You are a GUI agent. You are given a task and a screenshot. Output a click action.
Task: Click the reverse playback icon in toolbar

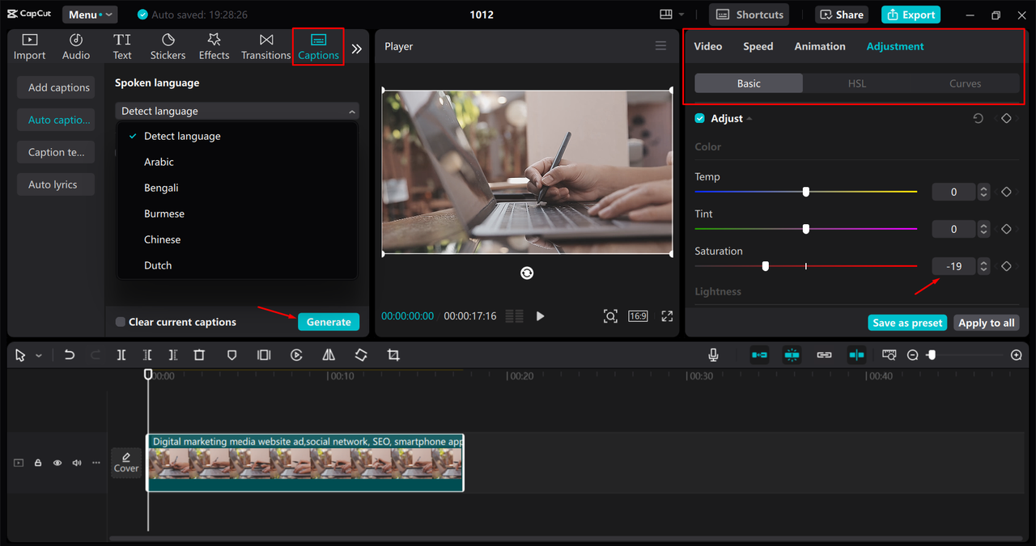[296, 355]
